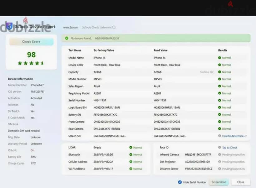Click the Toshiba TLC label in Capacity row

(x=207, y=72)
